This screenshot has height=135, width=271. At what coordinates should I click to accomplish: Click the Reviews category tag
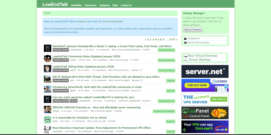[x=170, y=122]
